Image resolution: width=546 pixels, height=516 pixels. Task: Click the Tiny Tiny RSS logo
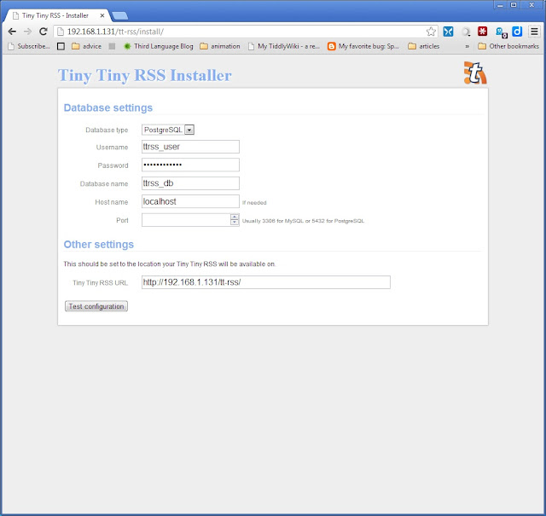pos(475,72)
